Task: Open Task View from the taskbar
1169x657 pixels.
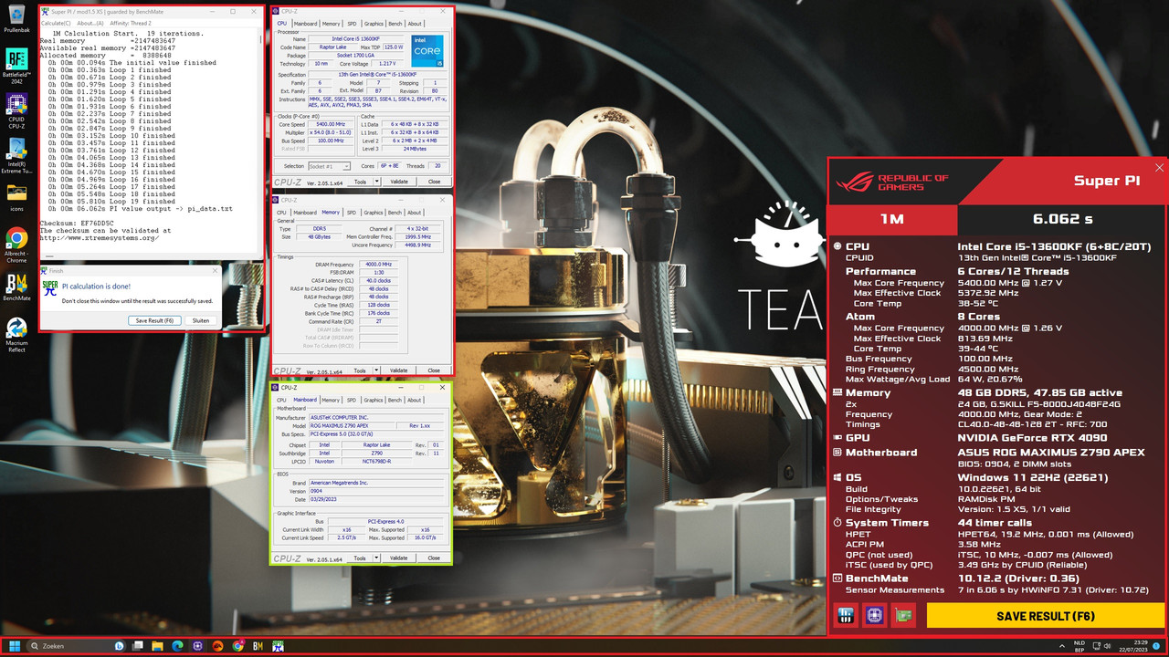Action: point(139,646)
